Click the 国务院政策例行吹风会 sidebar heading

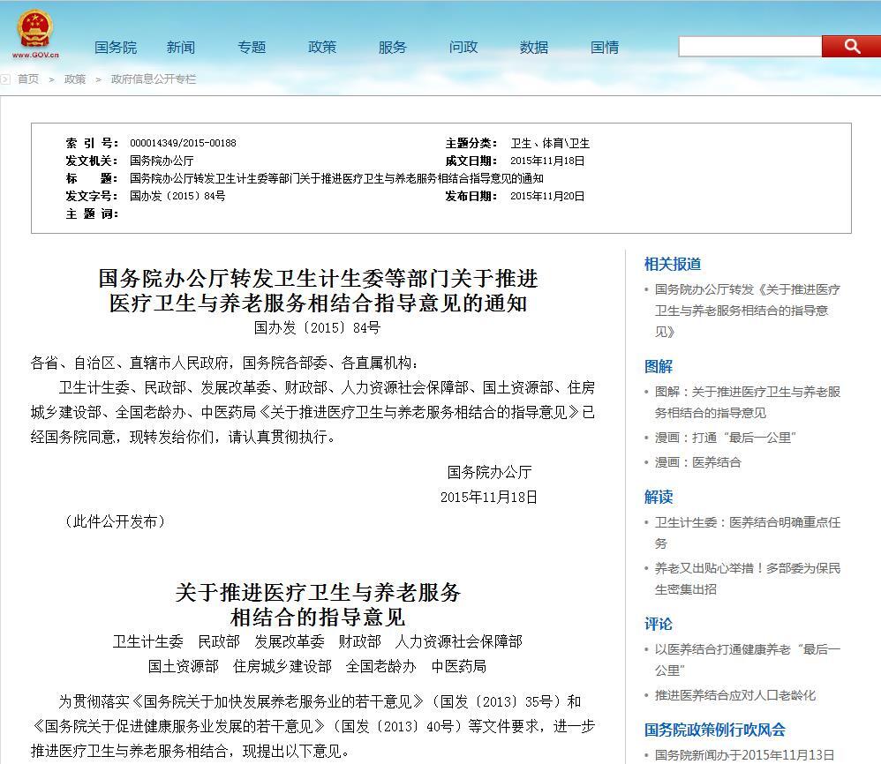point(715,730)
